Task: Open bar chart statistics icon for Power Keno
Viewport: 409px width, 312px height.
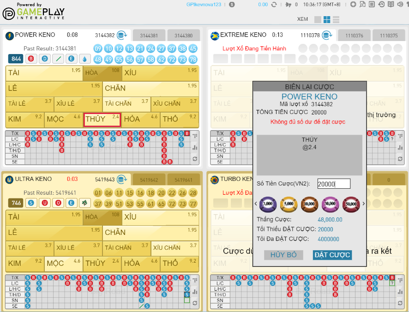Action: point(195,148)
